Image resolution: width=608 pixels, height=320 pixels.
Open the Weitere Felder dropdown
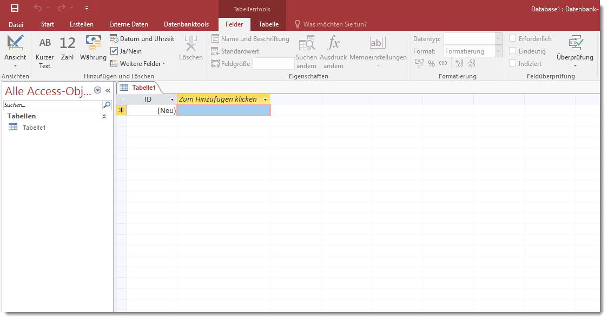pos(138,63)
